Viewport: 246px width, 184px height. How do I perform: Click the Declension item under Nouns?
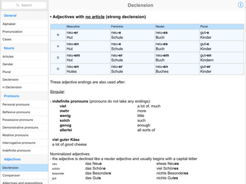24,80
